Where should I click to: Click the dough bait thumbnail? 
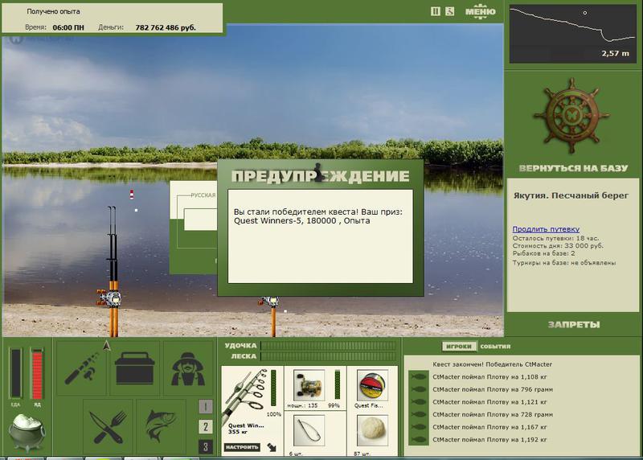pyautogui.click(x=372, y=430)
